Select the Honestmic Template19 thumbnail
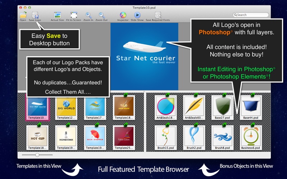 (66, 137)
